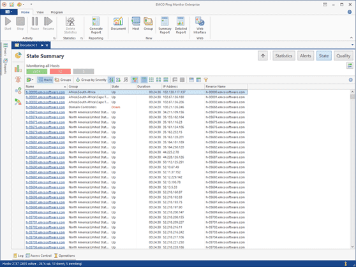Click the Start monitoring button in the ribbon
Viewport: 356px width, 267px height.
click(8, 24)
